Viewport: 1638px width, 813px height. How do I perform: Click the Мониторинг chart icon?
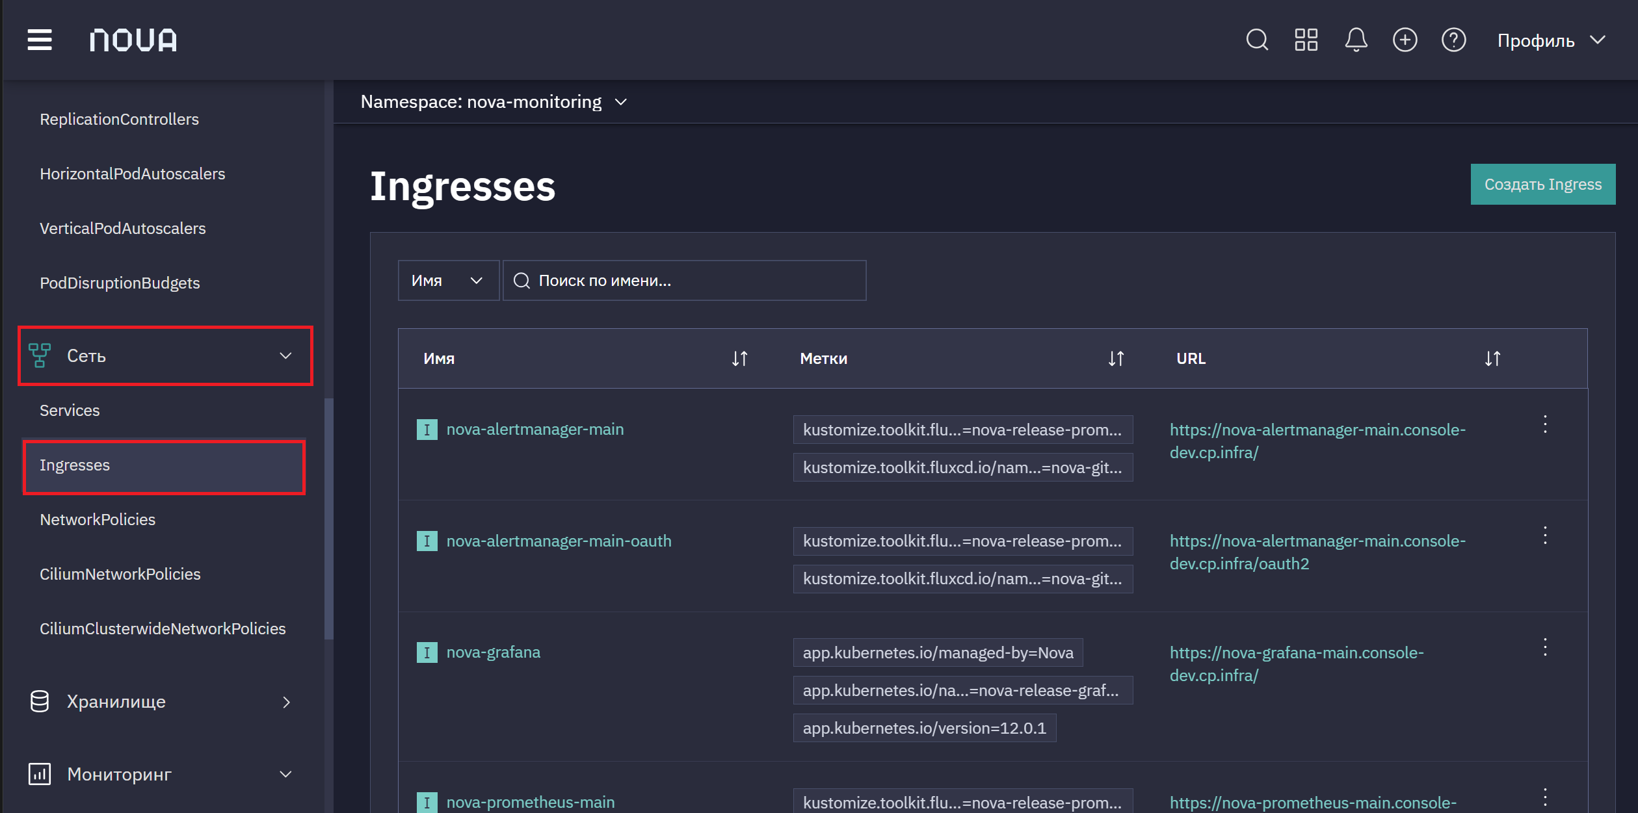pos(40,774)
